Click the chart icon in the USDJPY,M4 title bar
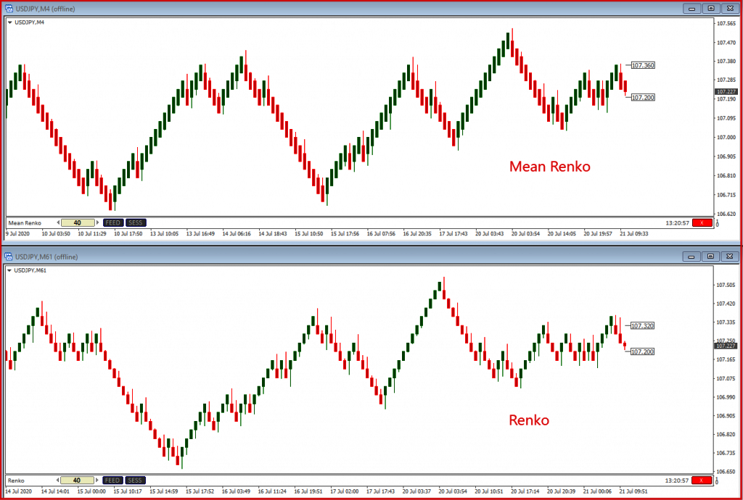This screenshot has width=743, height=500. click(x=9, y=8)
